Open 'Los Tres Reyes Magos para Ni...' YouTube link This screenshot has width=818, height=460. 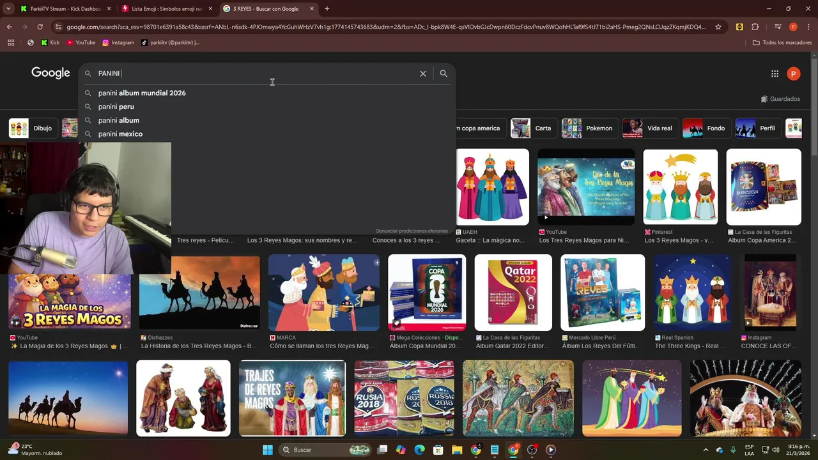pyautogui.click(x=584, y=241)
